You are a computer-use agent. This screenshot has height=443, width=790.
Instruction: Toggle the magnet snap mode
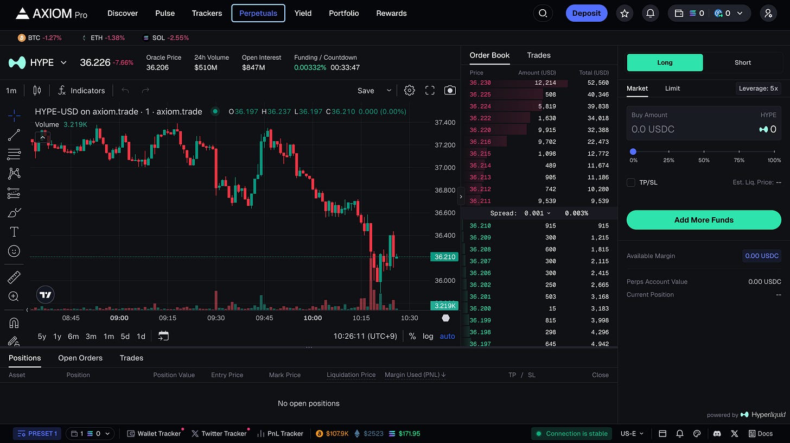(x=14, y=323)
